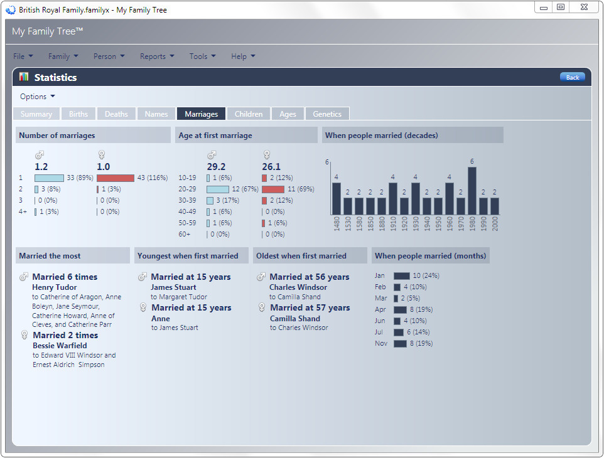This screenshot has height=458, width=604.
Task: Click the 'Married 6 times' heading
Action: point(65,277)
